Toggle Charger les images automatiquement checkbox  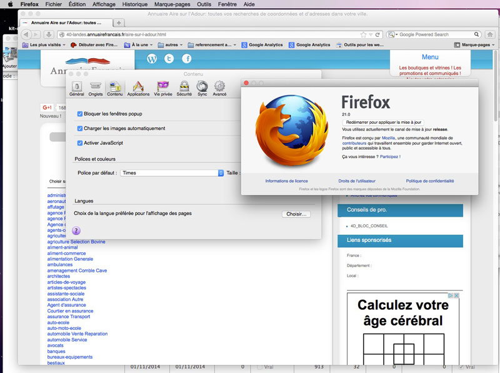pyautogui.click(x=80, y=129)
